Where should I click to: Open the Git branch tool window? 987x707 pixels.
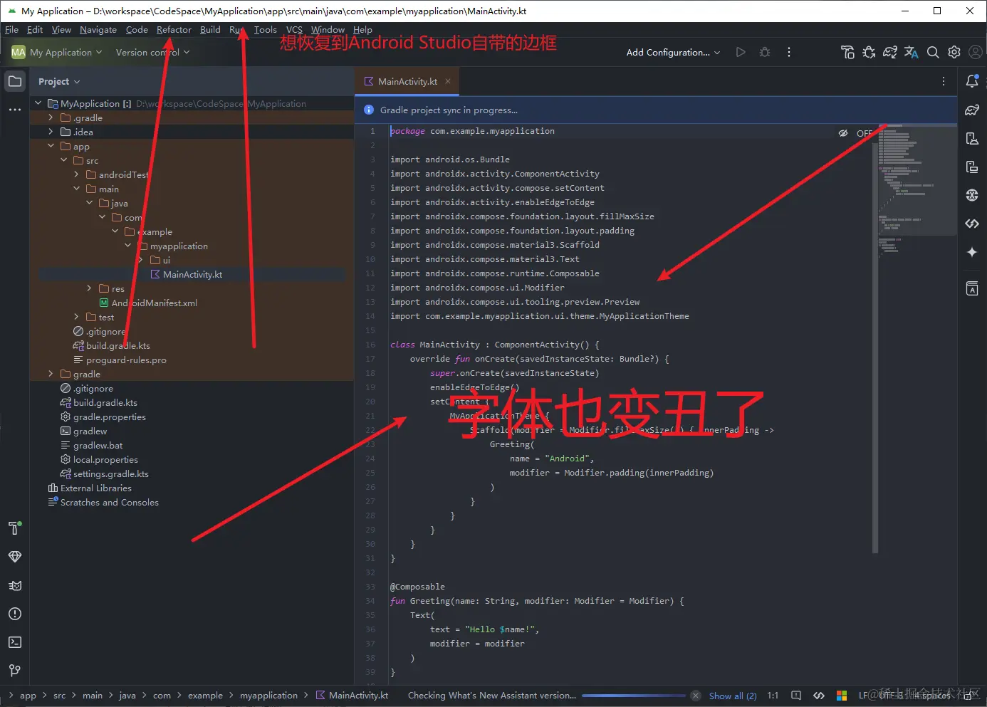point(15,671)
